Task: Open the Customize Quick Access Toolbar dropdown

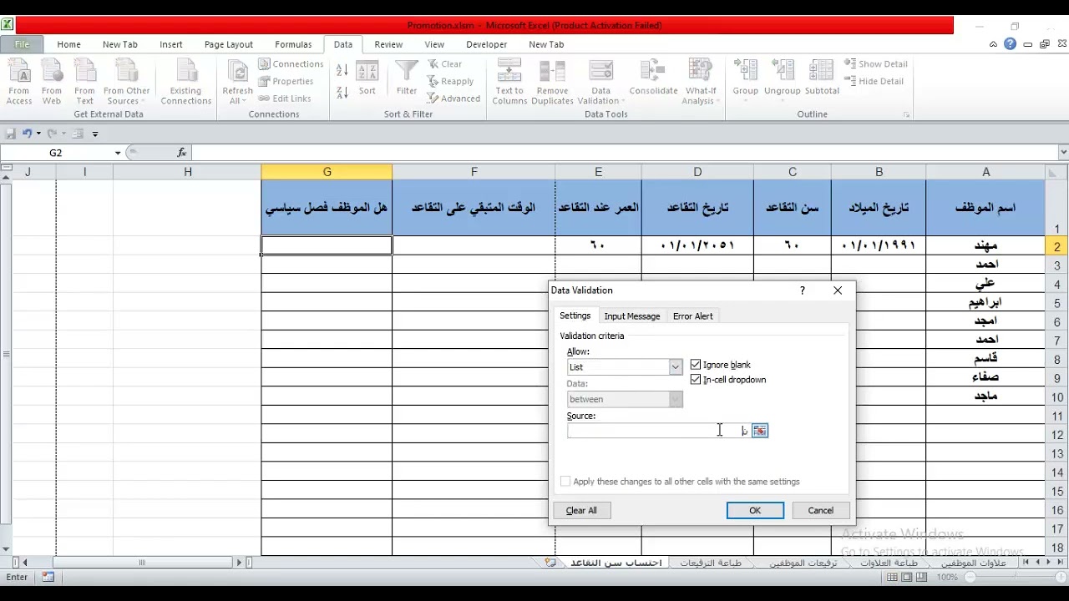Action: pyautogui.click(x=95, y=134)
